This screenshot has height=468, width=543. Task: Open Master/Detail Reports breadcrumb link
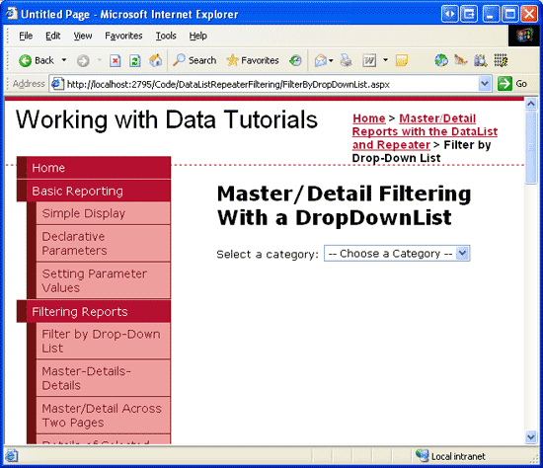425,131
